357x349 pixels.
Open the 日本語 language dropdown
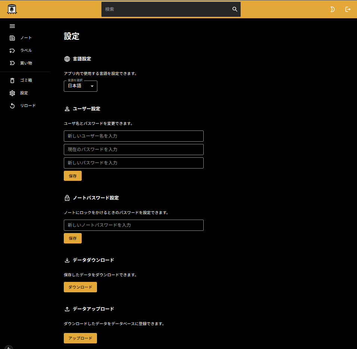81,86
